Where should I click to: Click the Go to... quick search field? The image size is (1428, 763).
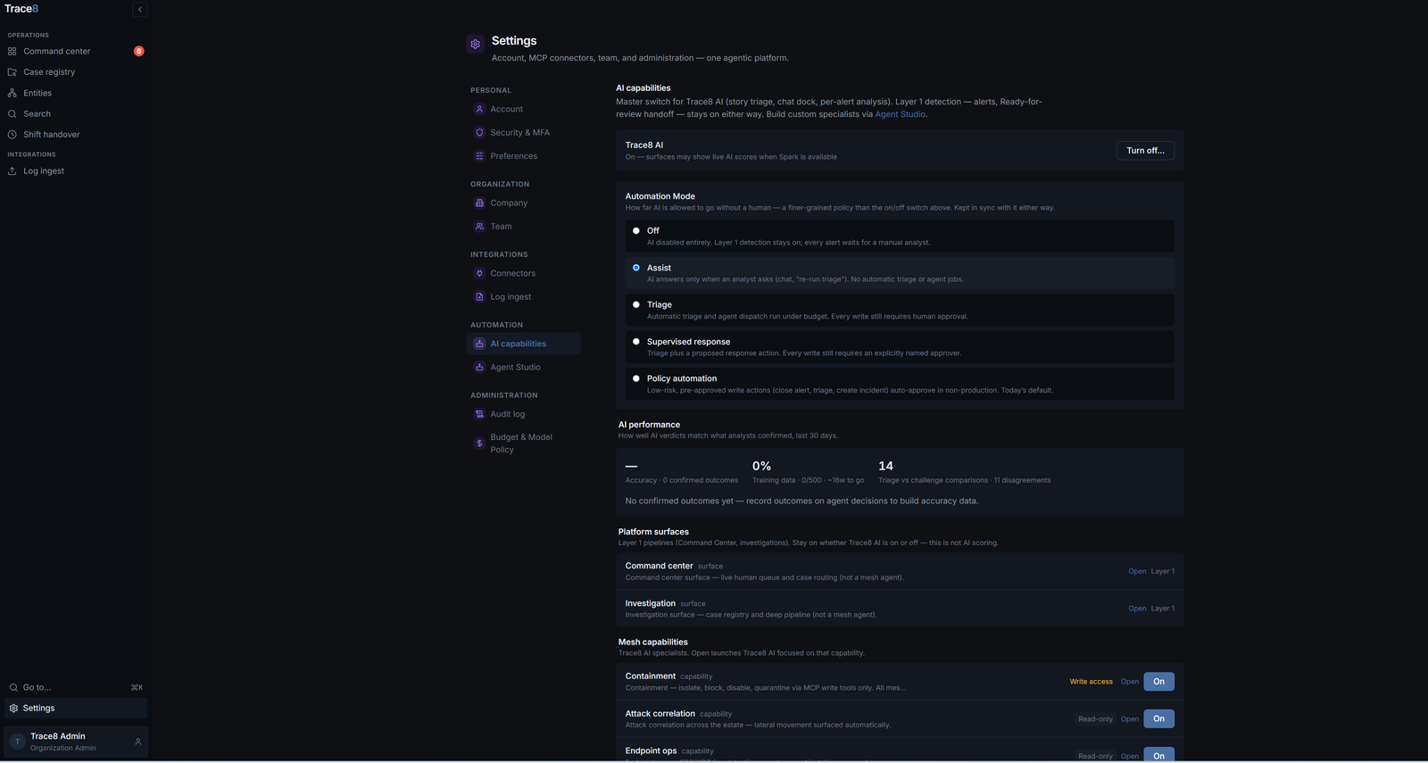pyautogui.click(x=76, y=688)
